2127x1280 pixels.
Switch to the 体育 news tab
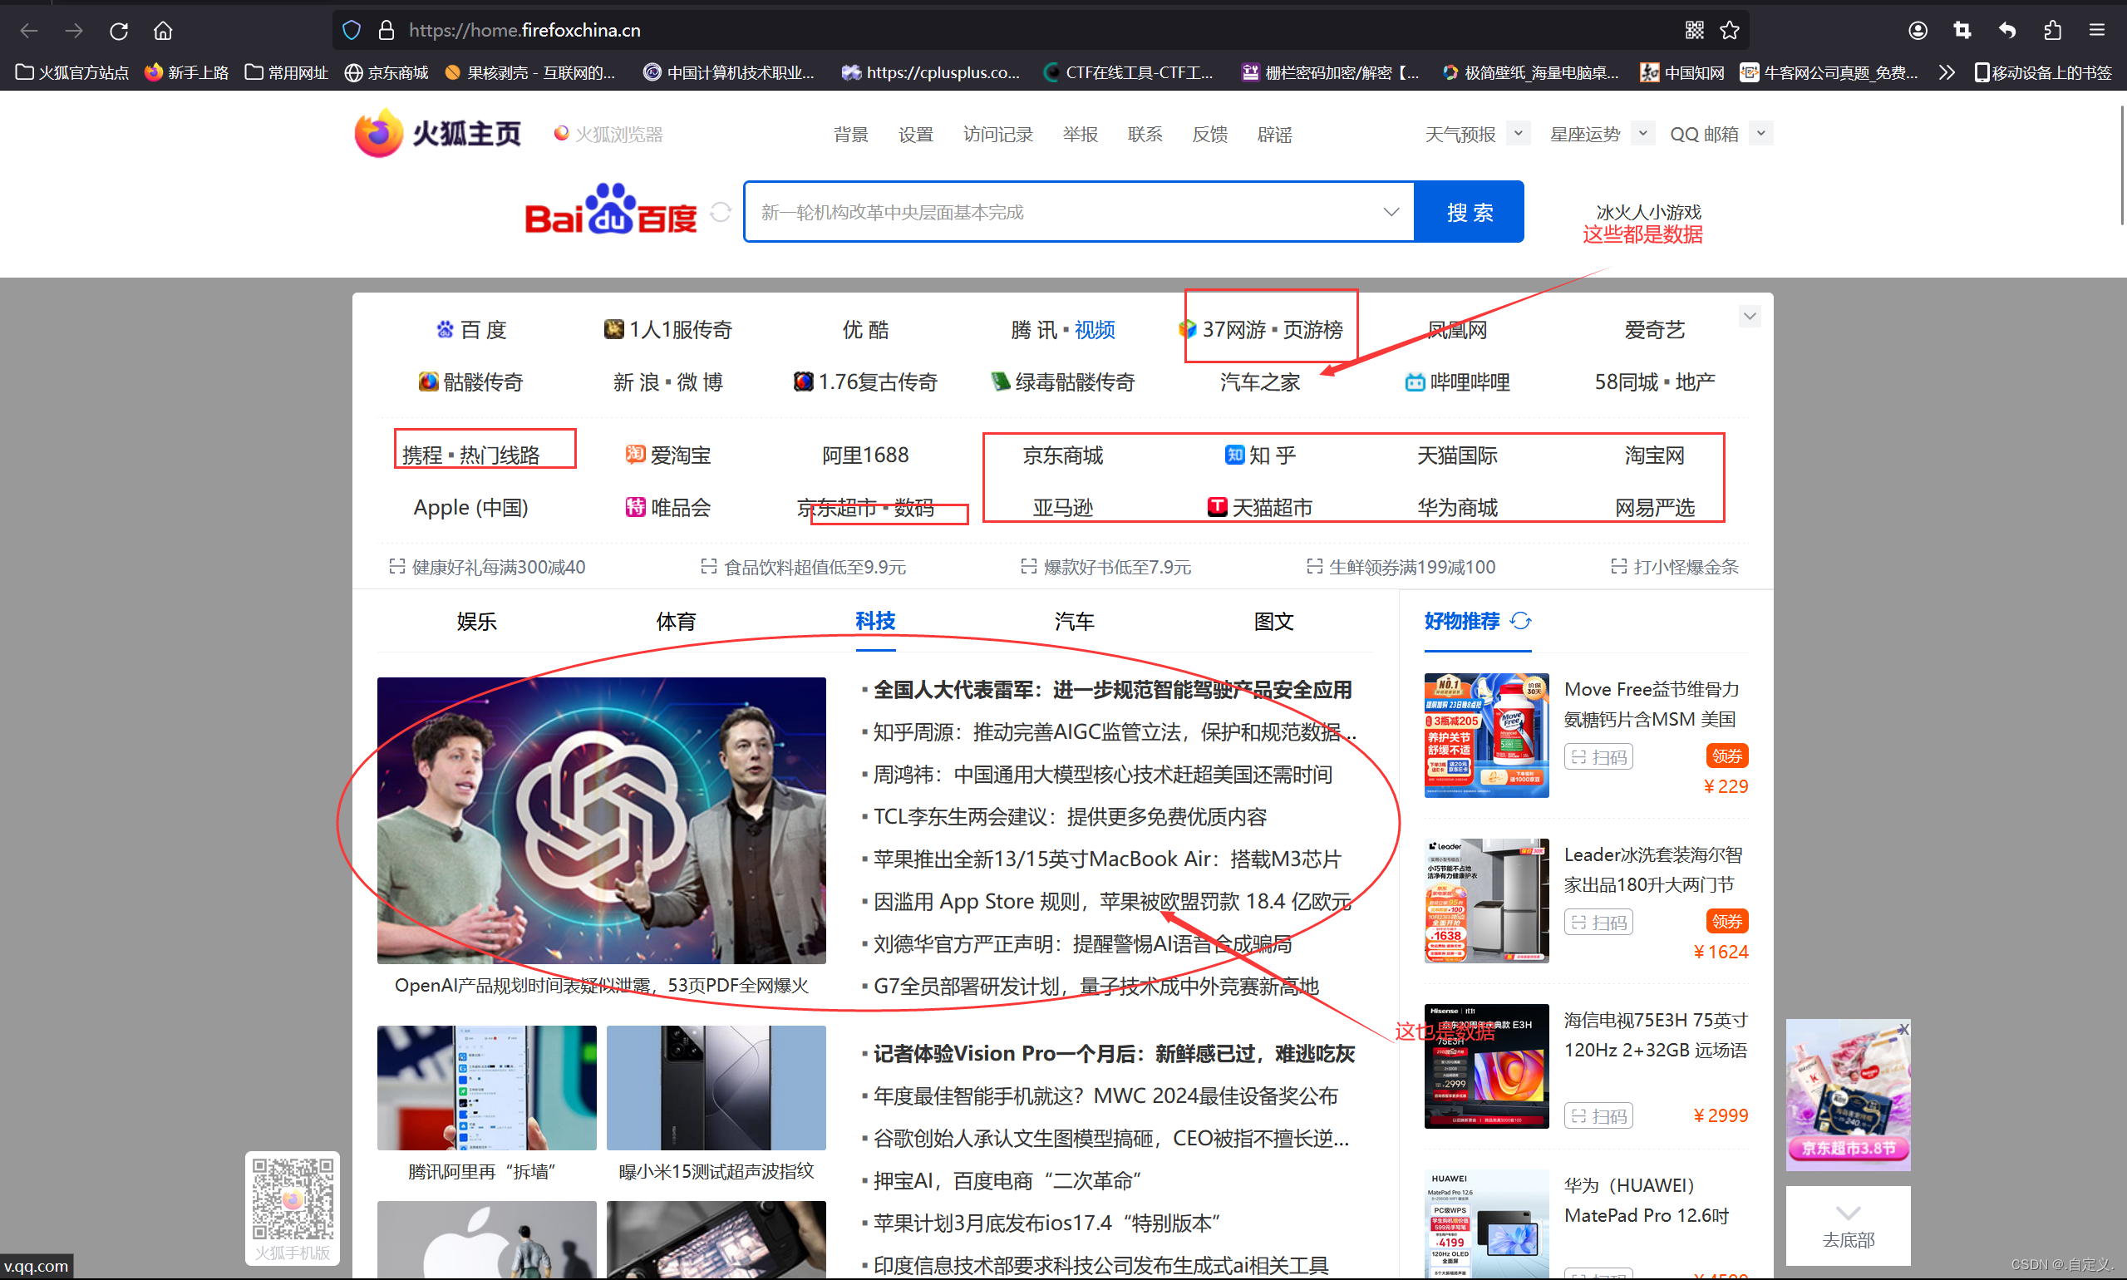click(x=677, y=621)
